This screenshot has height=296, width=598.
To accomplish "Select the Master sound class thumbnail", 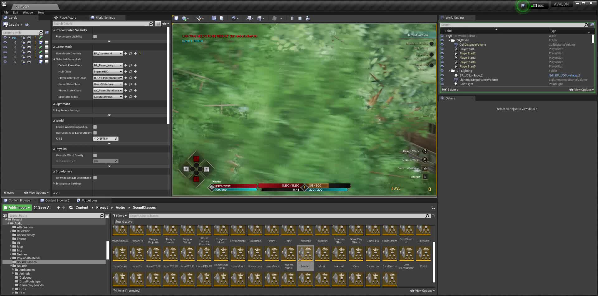I will click(305, 255).
